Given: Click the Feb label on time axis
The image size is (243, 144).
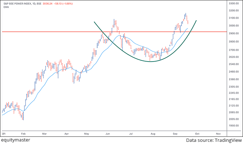Looking at the screenshot, I should [x=23, y=134].
